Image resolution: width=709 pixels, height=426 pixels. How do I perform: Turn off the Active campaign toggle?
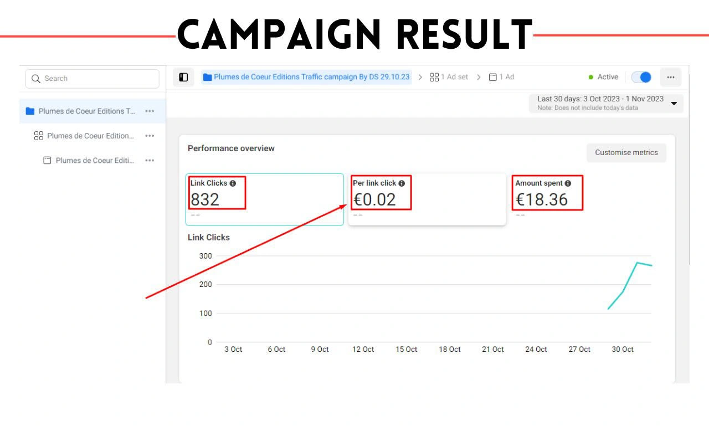point(641,77)
